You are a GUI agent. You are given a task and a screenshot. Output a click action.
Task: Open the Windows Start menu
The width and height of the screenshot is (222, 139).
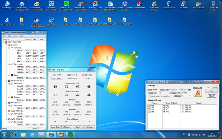(x=4, y=134)
